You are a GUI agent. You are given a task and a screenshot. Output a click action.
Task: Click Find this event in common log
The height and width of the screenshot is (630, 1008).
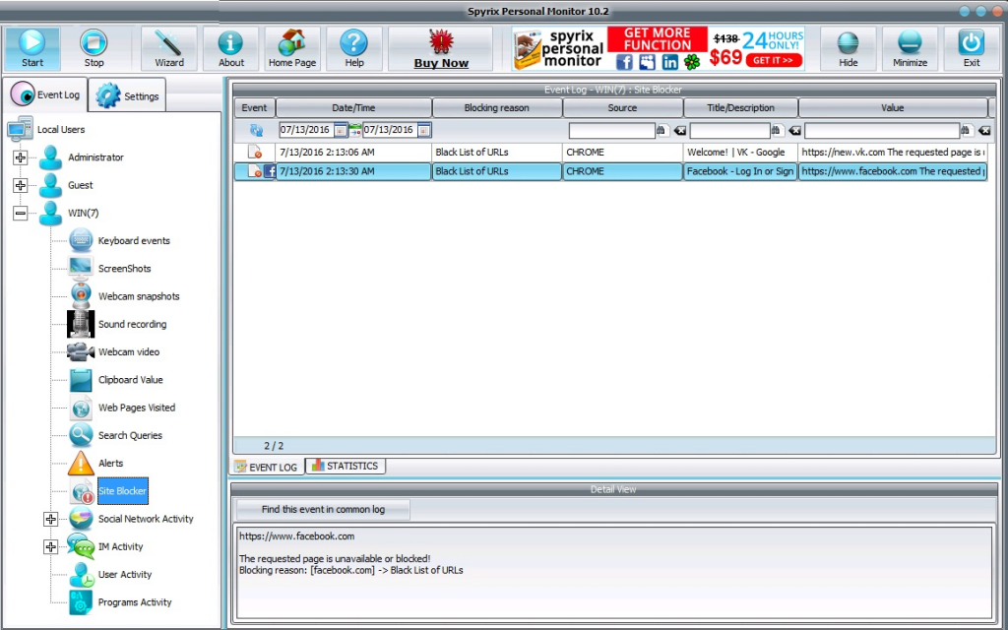[323, 510]
